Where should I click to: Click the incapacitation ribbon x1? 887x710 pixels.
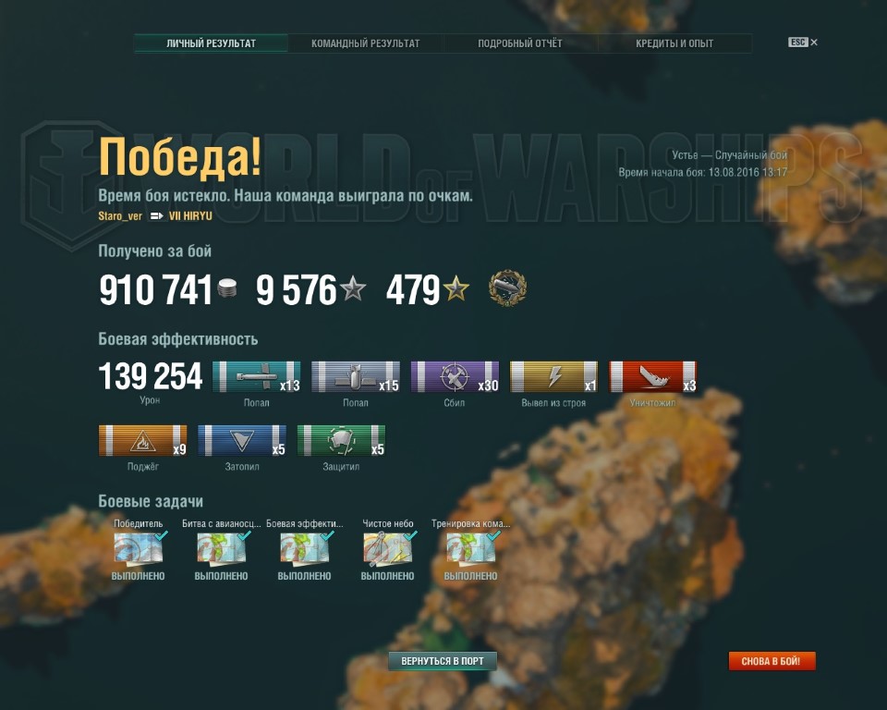click(x=553, y=376)
